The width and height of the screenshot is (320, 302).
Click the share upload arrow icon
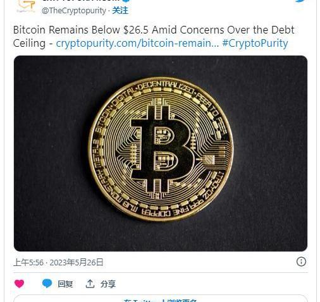pos(90,284)
